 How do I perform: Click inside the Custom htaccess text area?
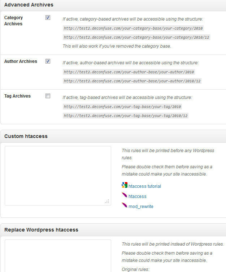tap(58, 176)
